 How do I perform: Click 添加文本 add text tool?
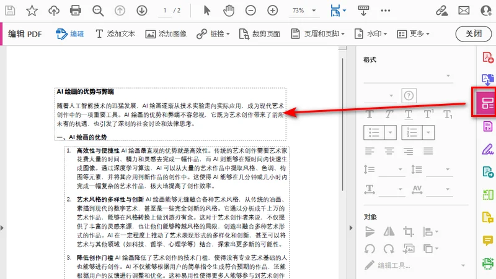(x=115, y=34)
